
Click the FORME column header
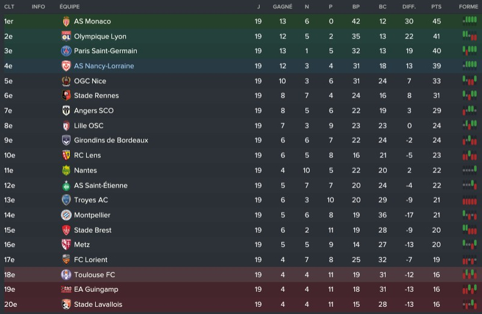coord(468,7)
